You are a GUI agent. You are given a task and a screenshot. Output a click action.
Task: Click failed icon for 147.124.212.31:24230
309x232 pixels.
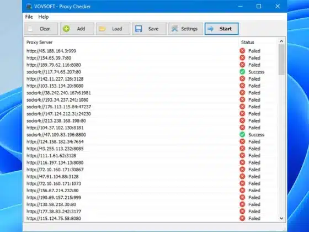(x=242, y=114)
